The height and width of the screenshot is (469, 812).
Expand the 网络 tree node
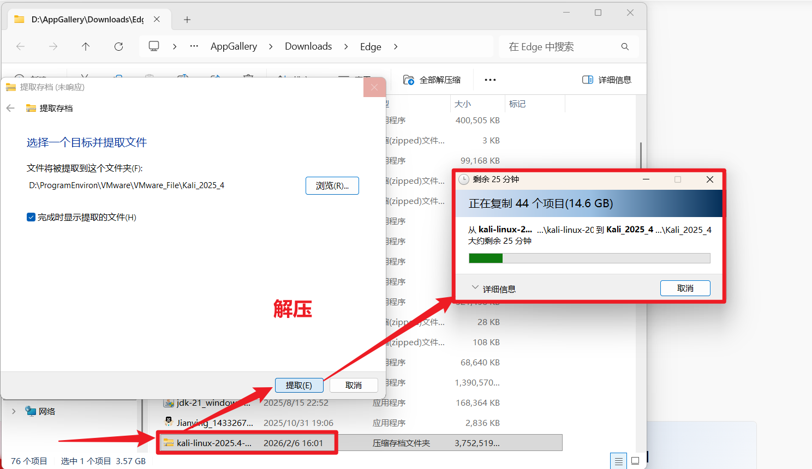pos(14,411)
